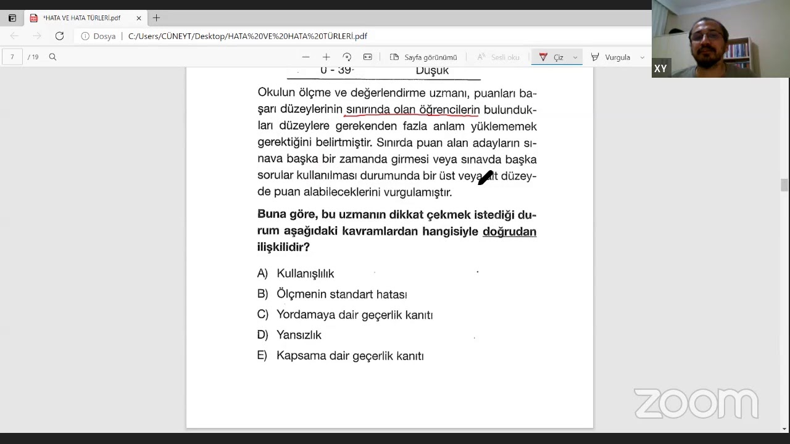790x444 pixels.
Task: Select the Vurgula highlight tool
Action: tap(610, 57)
